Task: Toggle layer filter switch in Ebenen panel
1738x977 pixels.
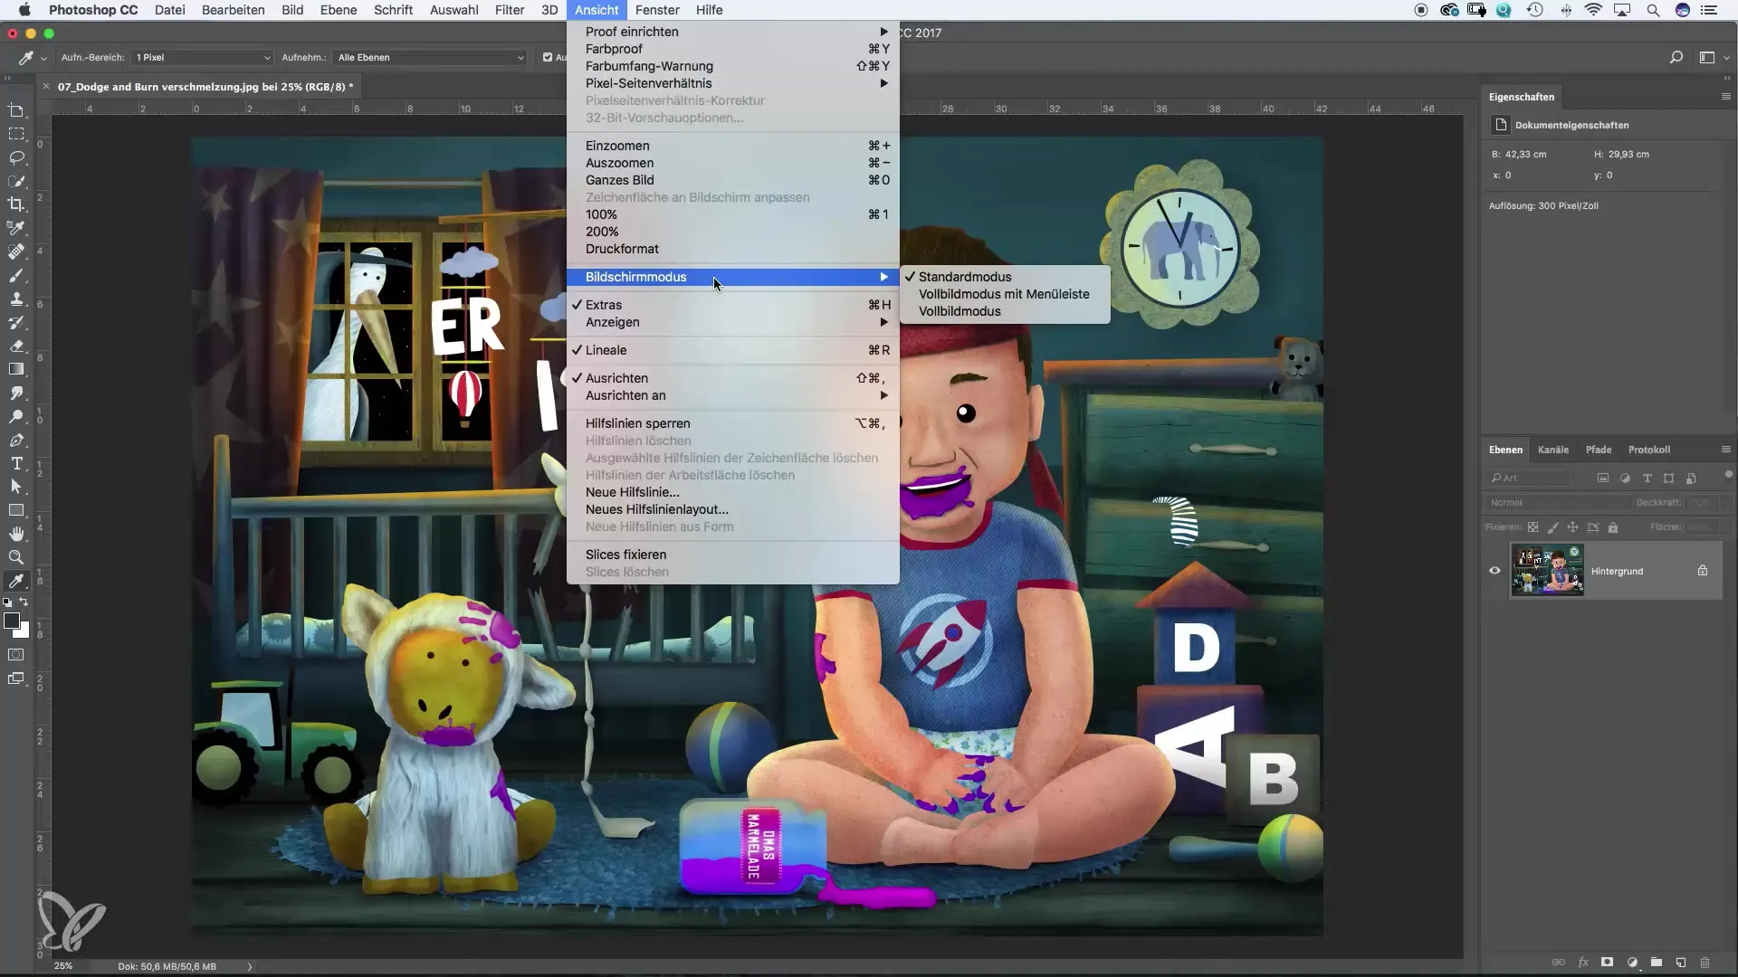Action: pyautogui.click(x=1728, y=474)
